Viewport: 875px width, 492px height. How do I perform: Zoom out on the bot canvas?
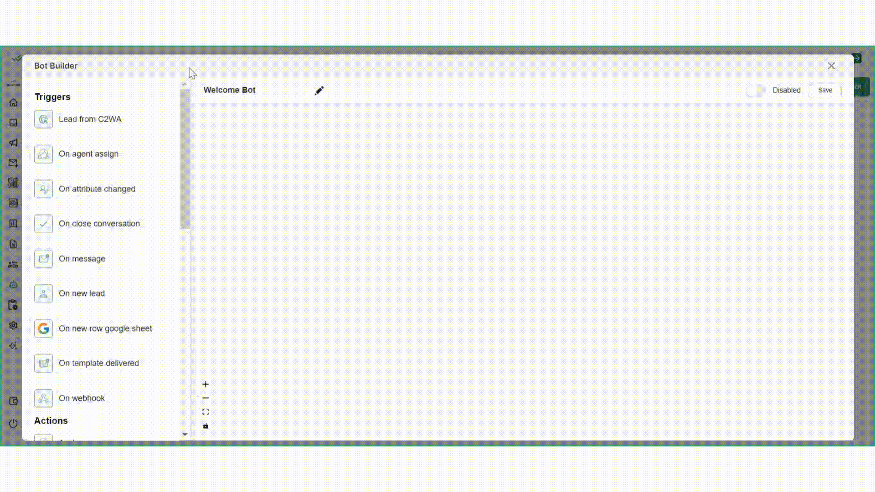tap(206, 398)
